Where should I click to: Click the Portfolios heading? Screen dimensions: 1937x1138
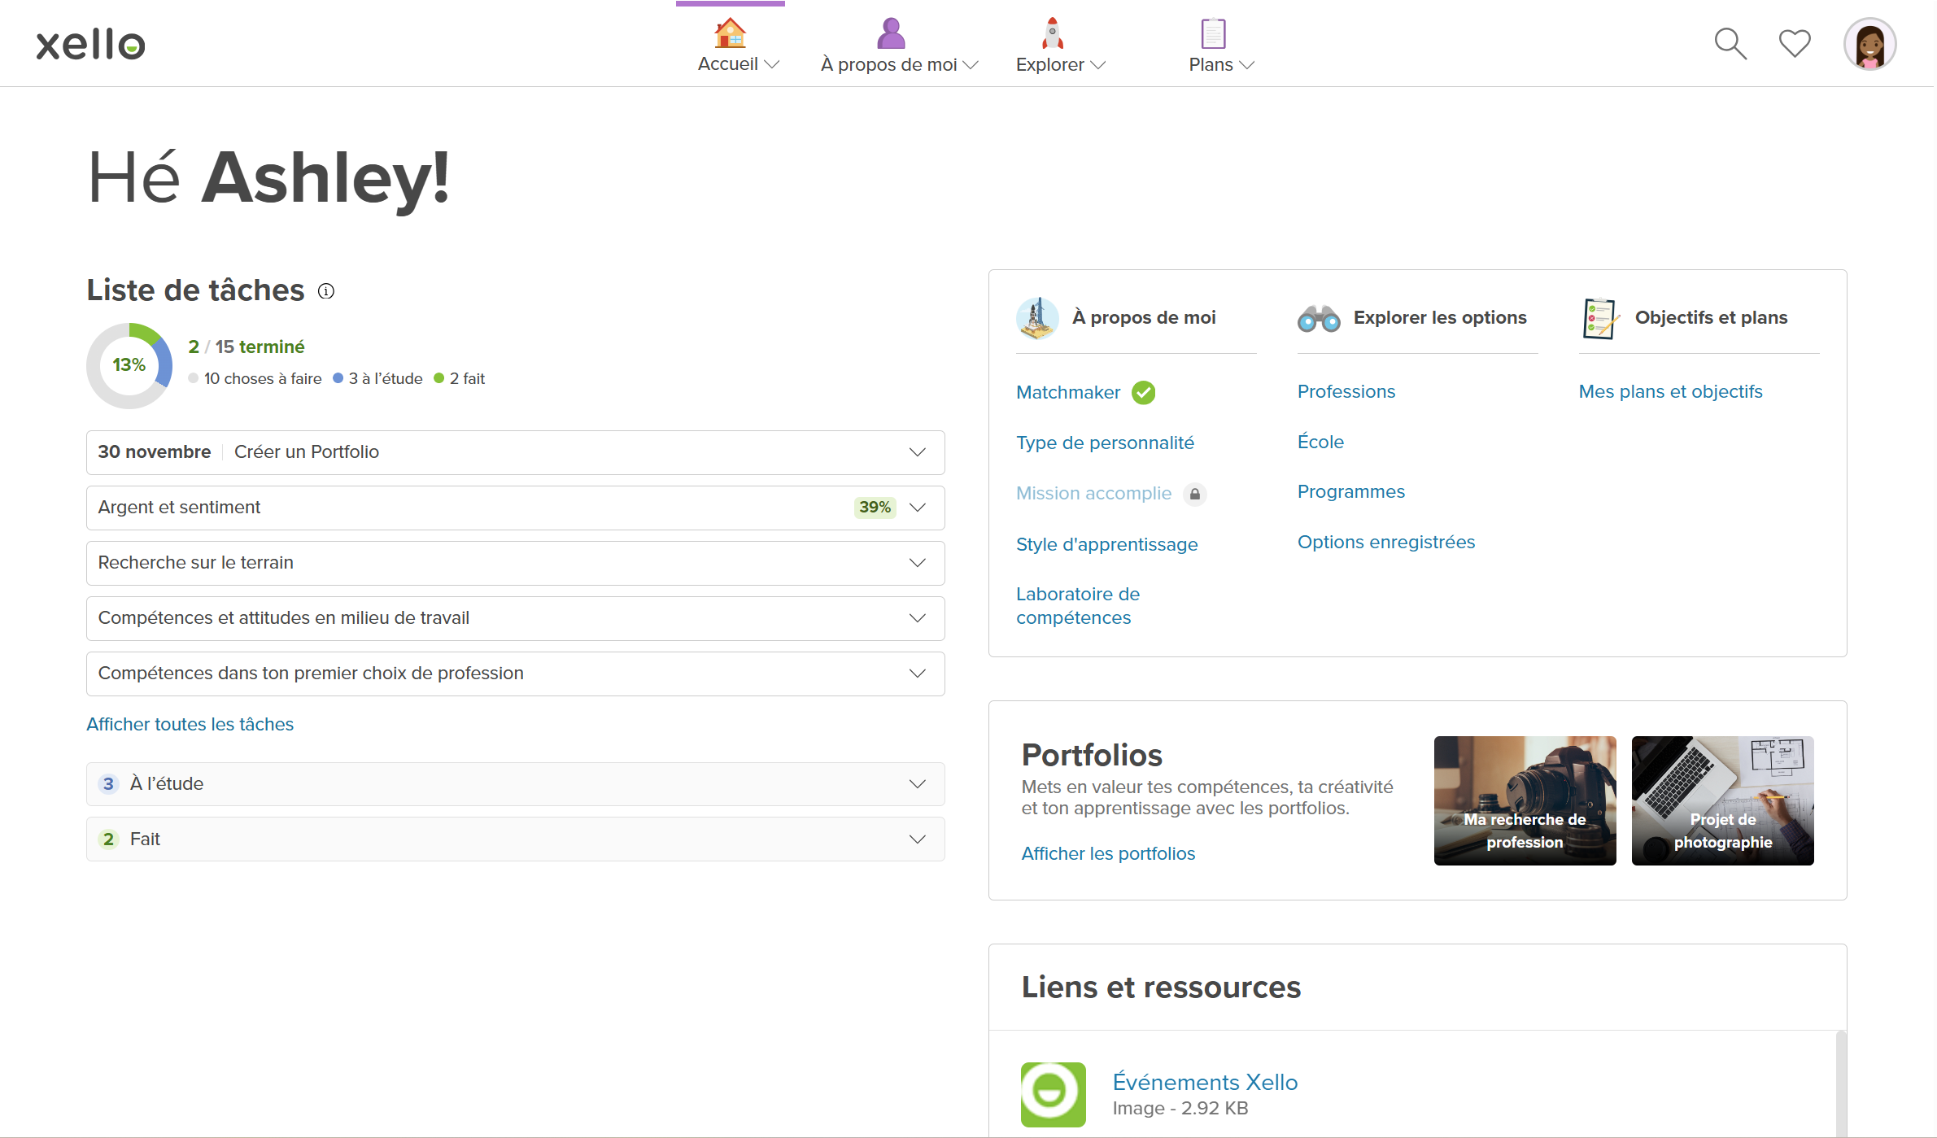1092,756
